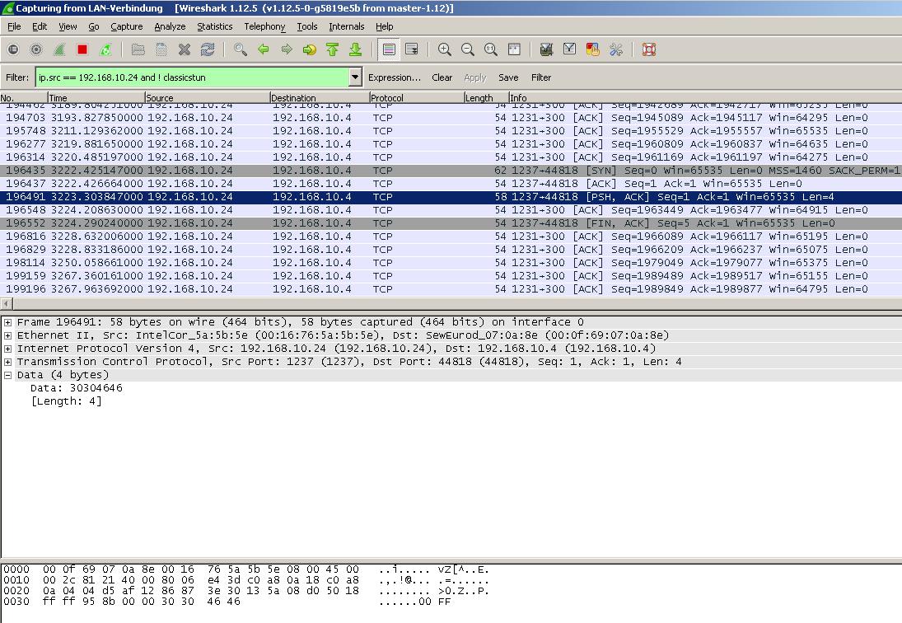Click the Clear filter button
Viewport: 902px width, 623px height.
[442, 77]
